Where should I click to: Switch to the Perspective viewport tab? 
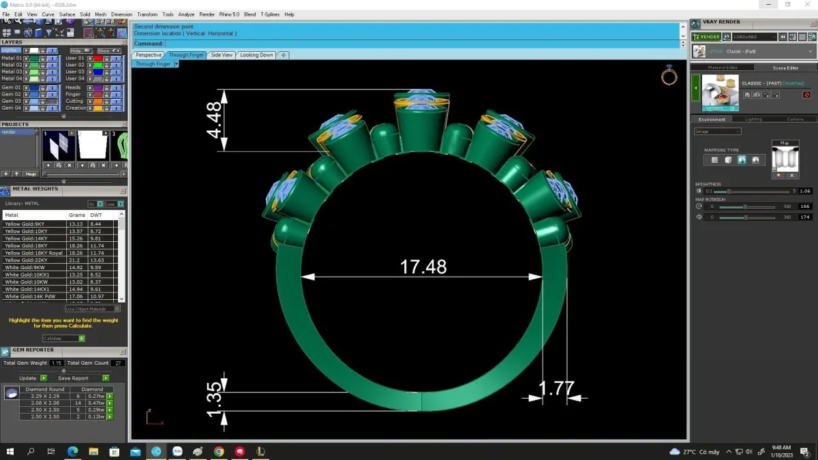click(x=148, y=55)
